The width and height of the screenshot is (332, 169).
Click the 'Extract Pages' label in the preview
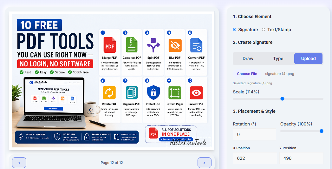(175, 104)
